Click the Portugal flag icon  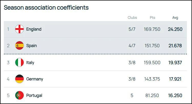[x=19, y=95]
